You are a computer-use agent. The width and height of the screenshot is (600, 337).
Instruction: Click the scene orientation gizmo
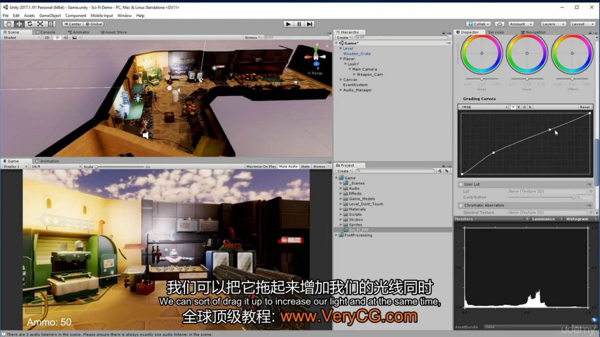[x=316, y=58]
